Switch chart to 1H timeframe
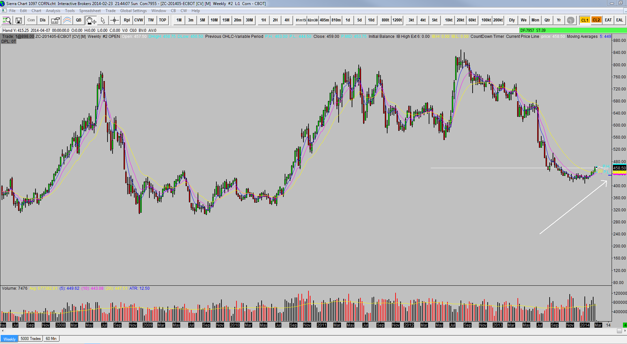 pyautogui.click(x=264, y=20)
